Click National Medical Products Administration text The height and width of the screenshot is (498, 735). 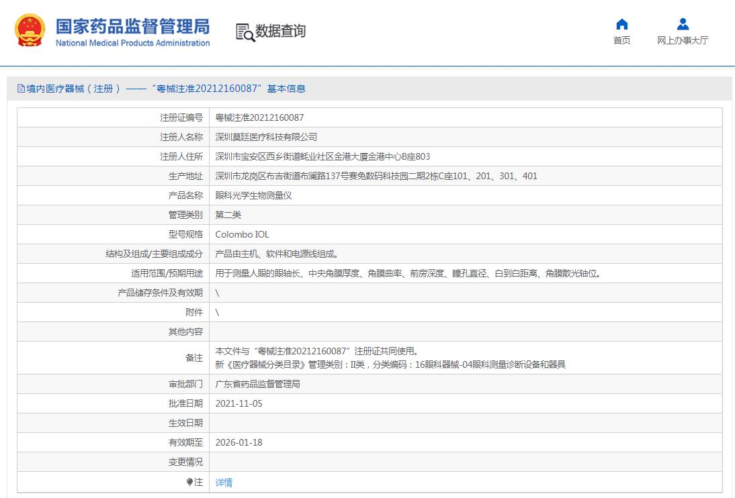click(x=132, y=43)
